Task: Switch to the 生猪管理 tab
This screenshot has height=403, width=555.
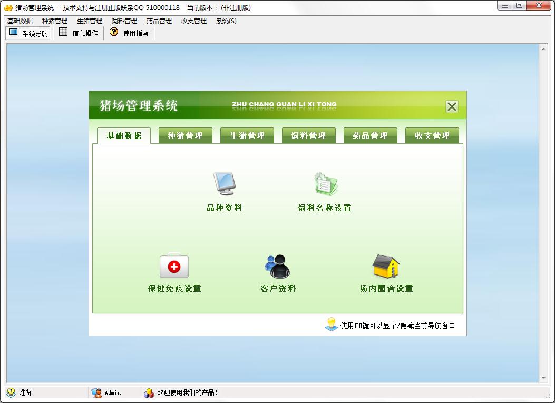Action: click(x=247, y=136)
